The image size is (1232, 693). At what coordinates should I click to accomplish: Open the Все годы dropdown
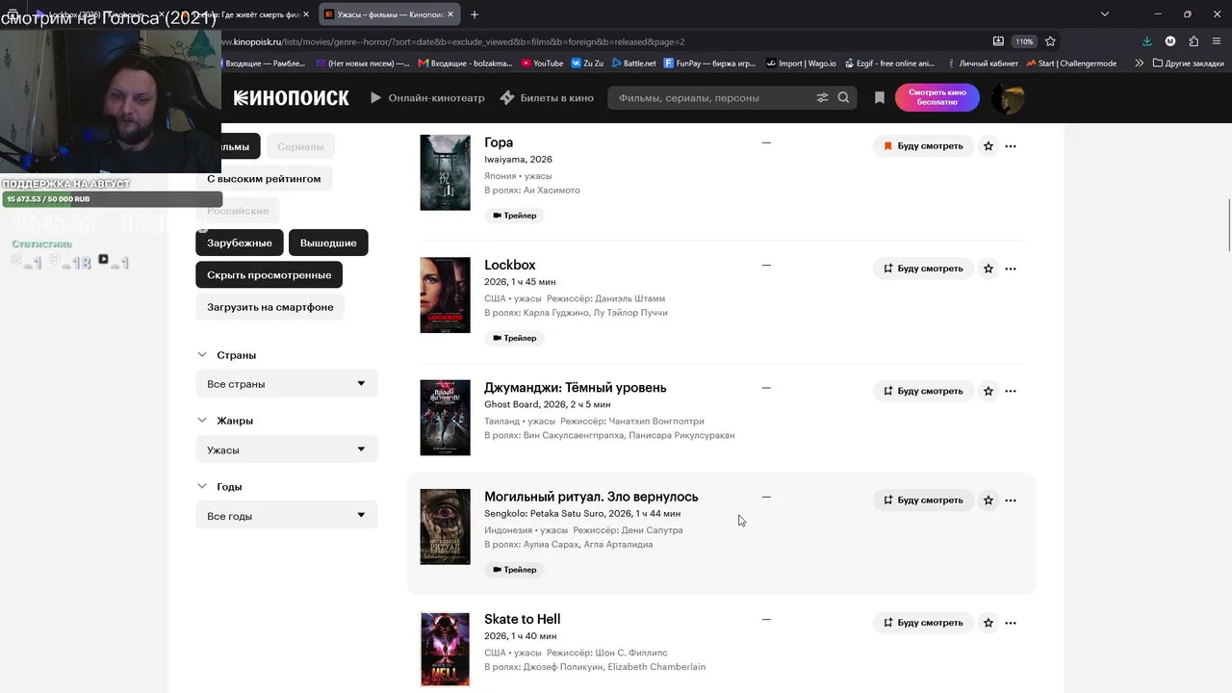287,516
